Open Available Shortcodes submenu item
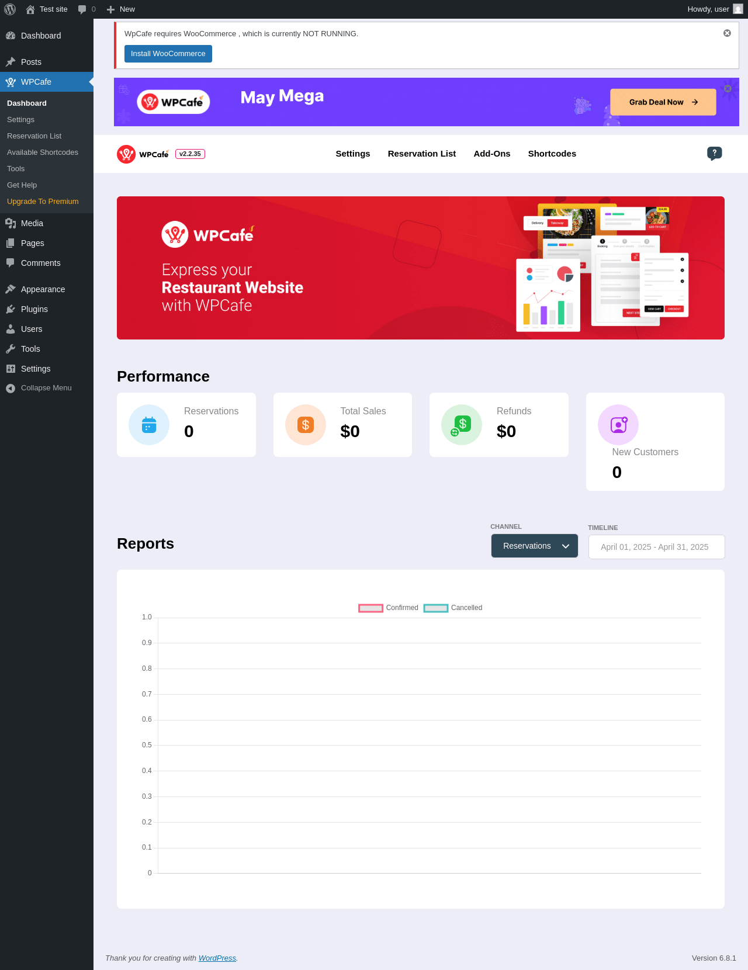Image resolution: width=748 pixels, height=970 pixels. click(x=47, y=153)
